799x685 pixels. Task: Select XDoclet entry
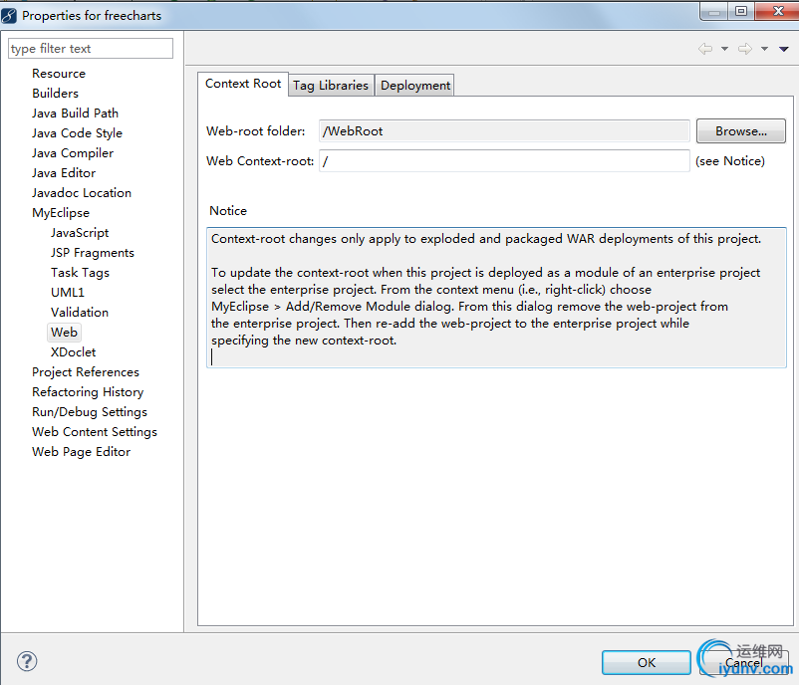[x=73, y=351]
